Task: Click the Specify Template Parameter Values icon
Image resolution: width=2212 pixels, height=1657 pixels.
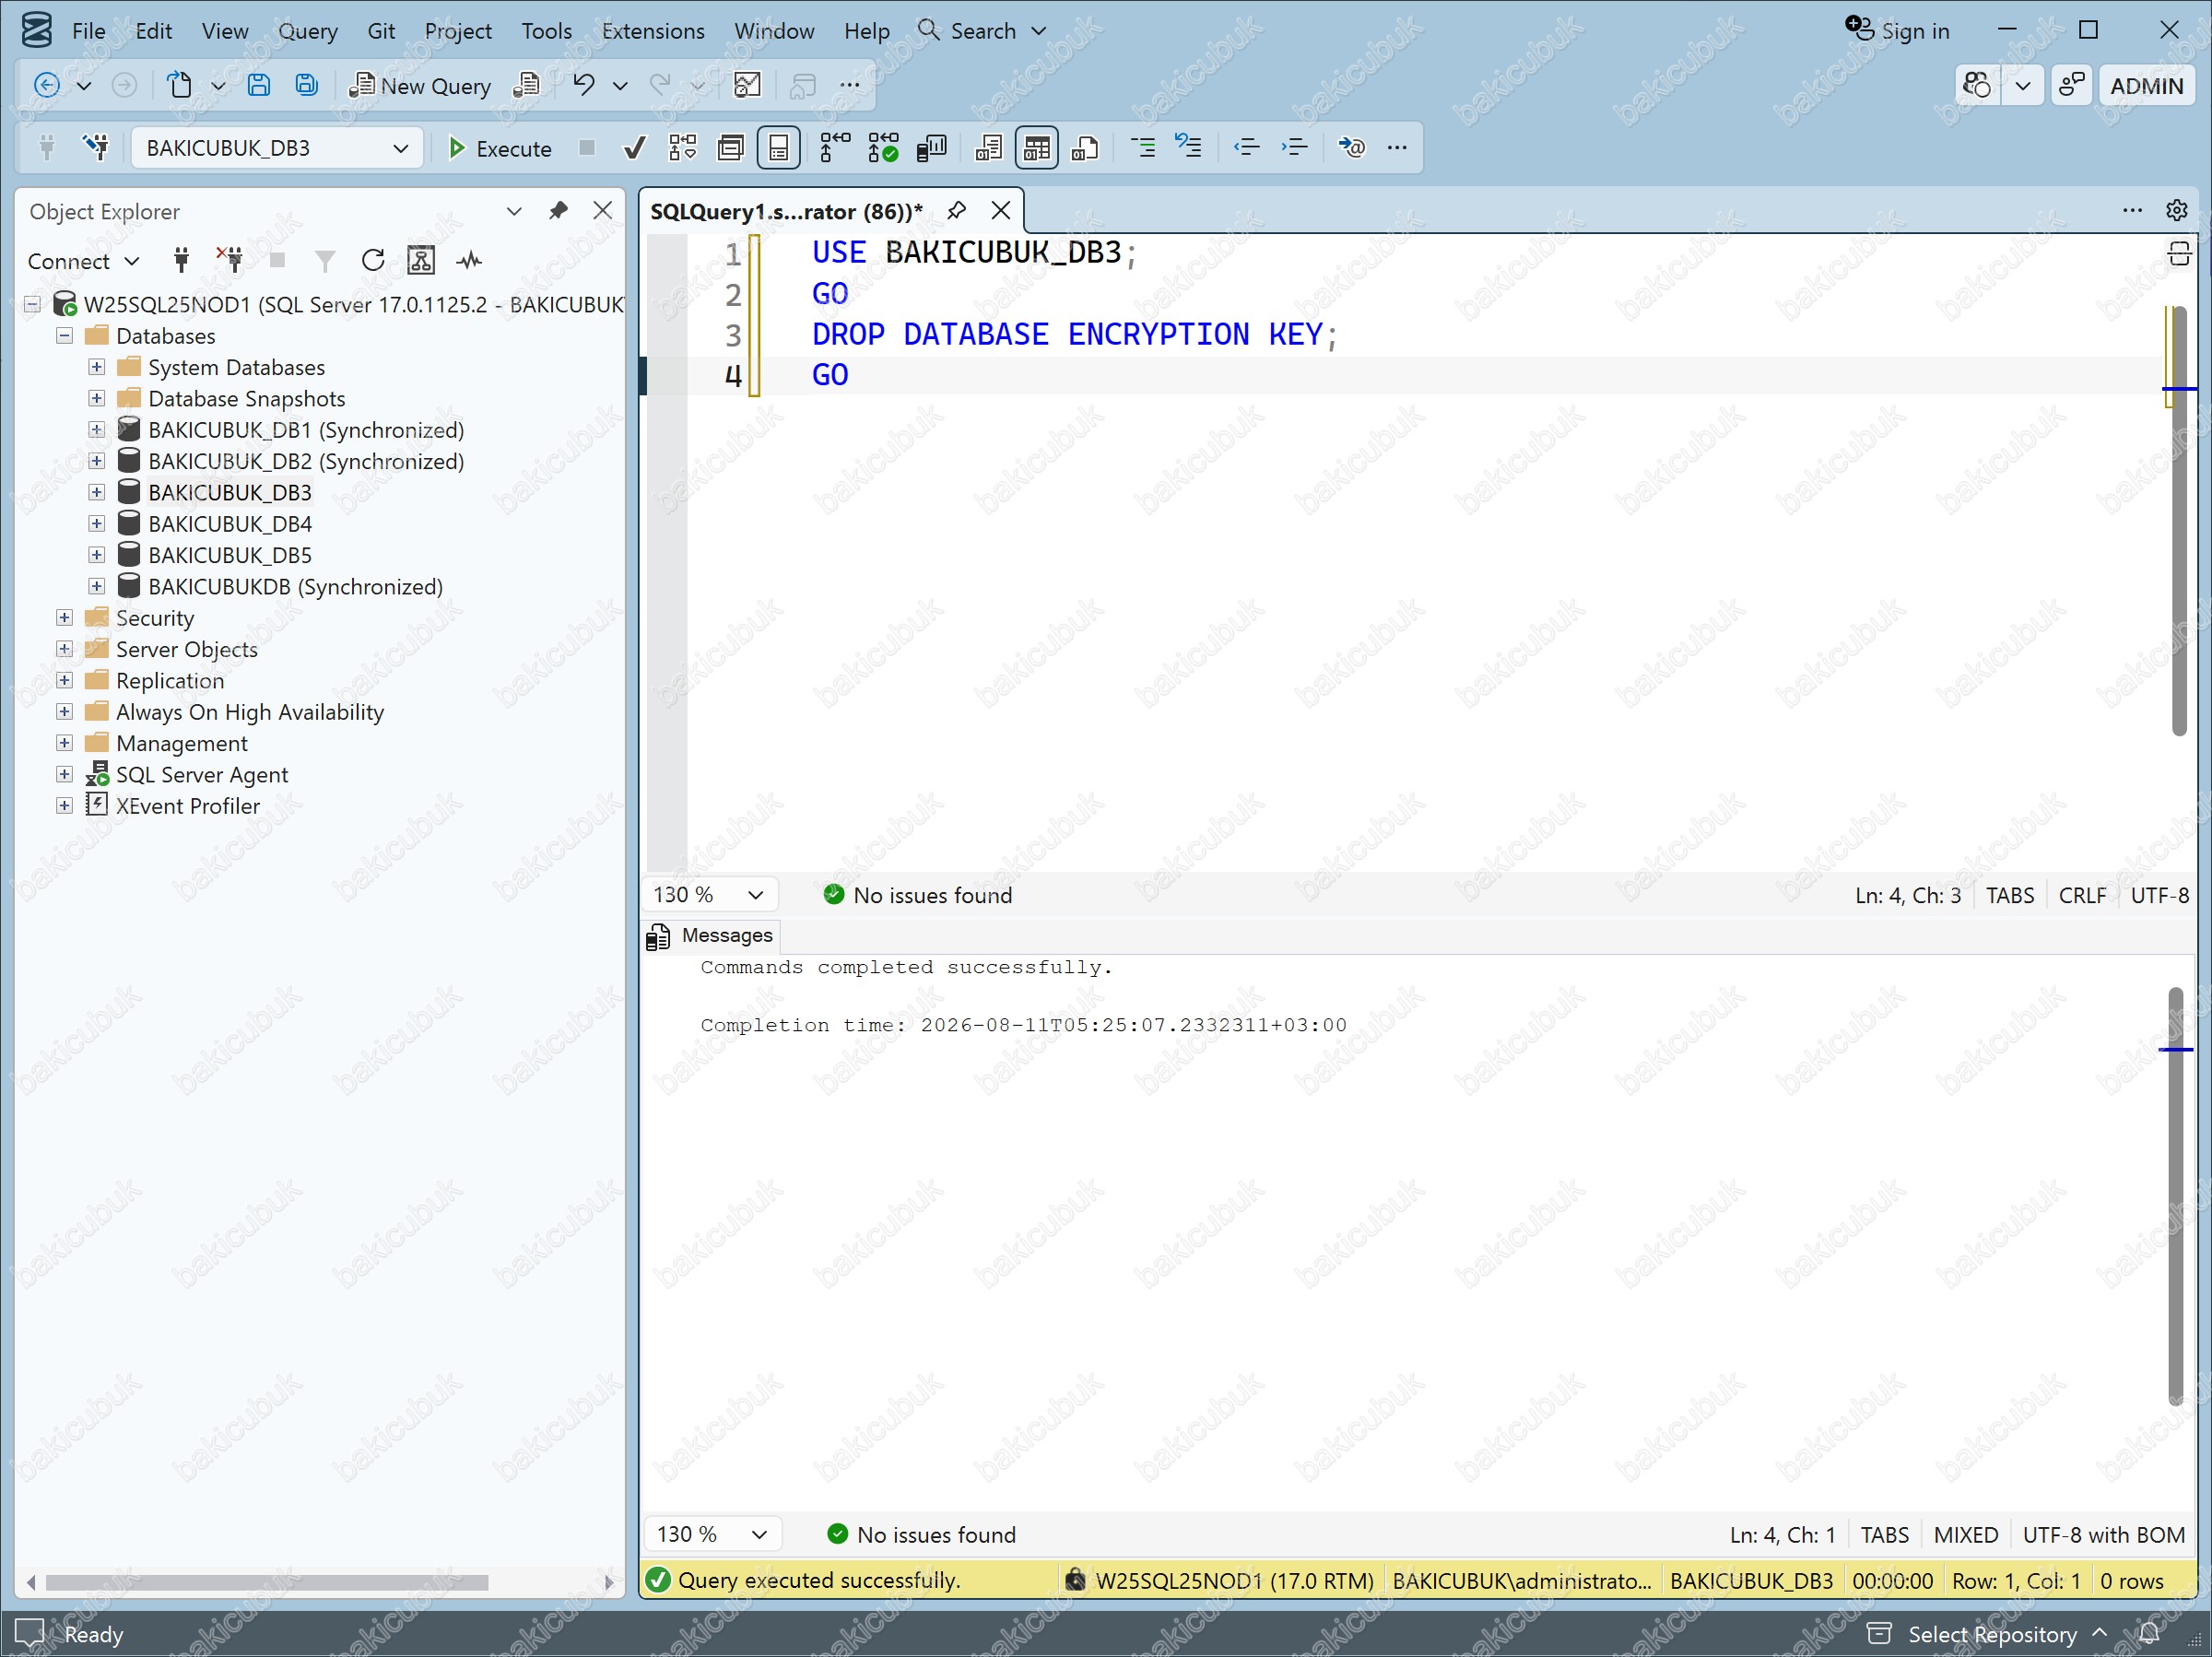Action: click(x=1351, y=148)
